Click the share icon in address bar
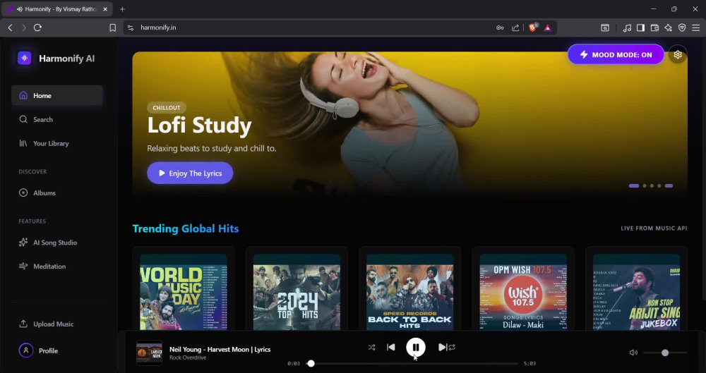The height and width of the screenshot is (373, 706). tap(515, 27)
